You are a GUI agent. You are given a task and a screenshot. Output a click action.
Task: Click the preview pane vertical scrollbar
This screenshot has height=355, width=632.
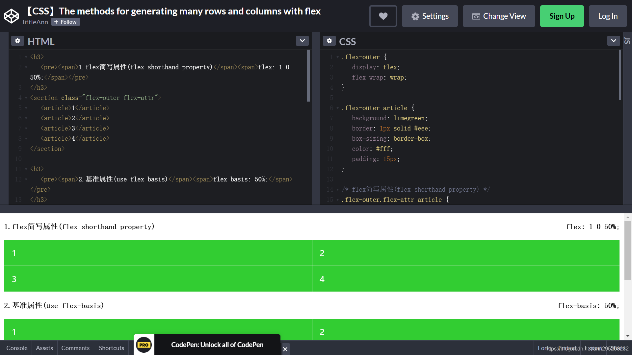[x=628, y=250]
